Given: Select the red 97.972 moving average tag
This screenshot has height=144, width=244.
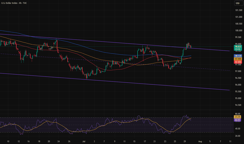Looking at the screenshot, I should (x=238, y=62).
